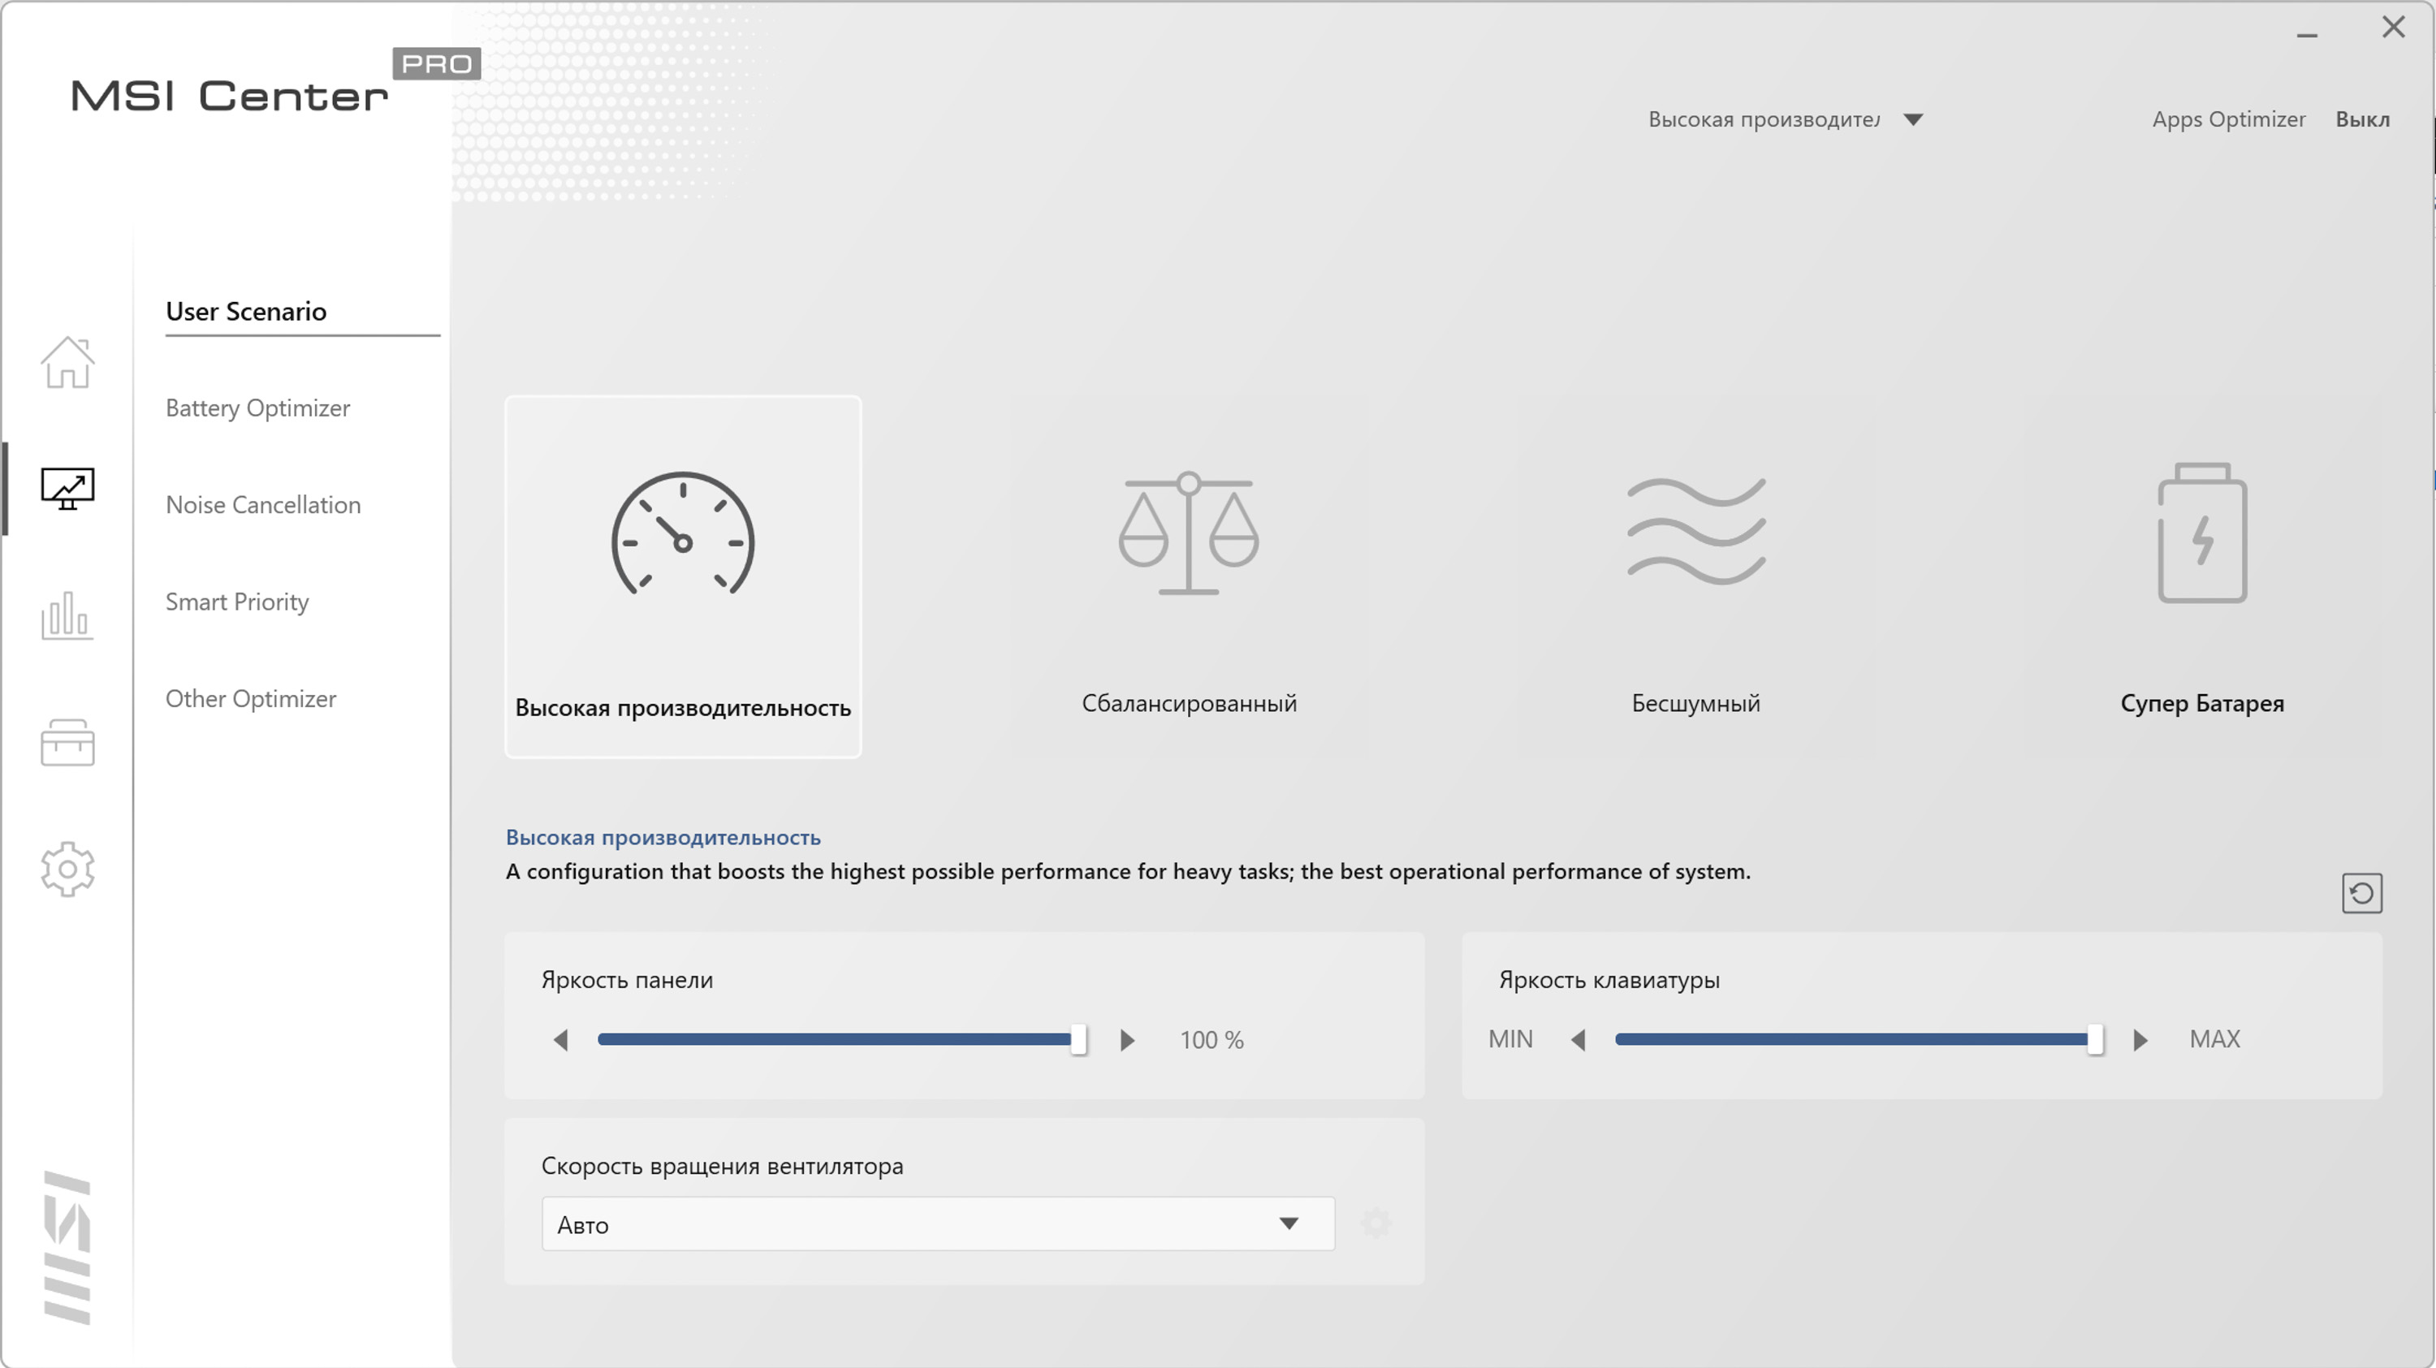Close the MSI Center window
Image resolution: width=2436 pixels, height=1368 pixels.
coord(2392,28)
